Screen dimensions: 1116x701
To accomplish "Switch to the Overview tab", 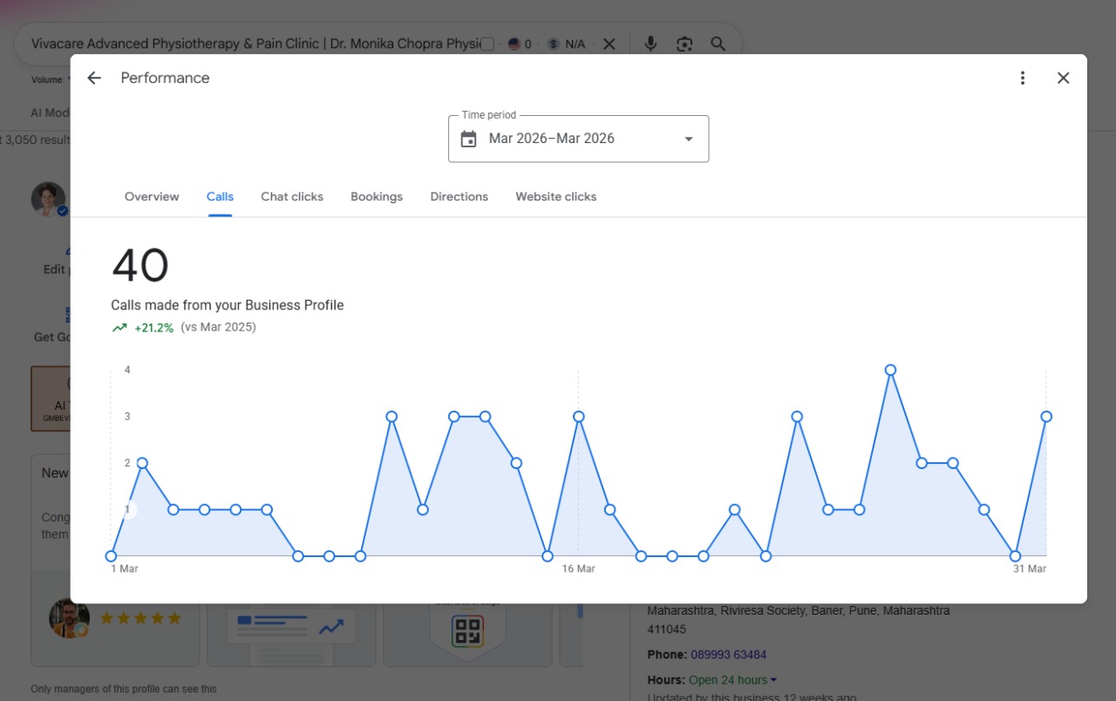I will pos(152,196).
